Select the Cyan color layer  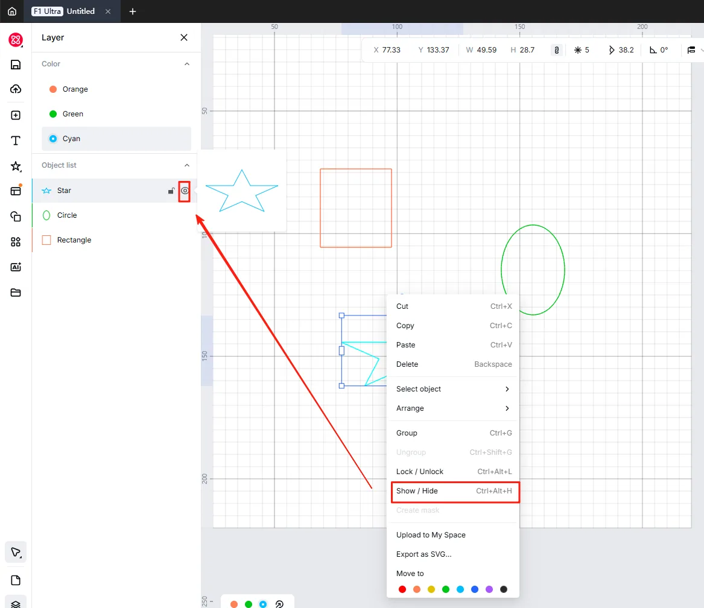point(116,139)
